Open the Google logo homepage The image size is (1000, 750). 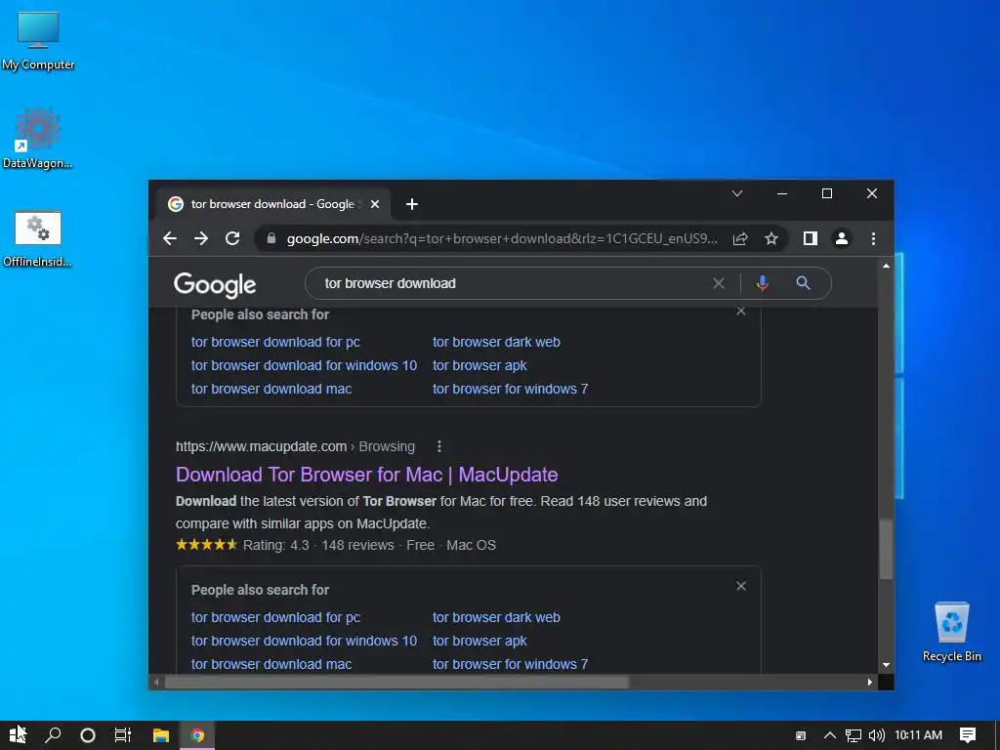coord(215,284)
